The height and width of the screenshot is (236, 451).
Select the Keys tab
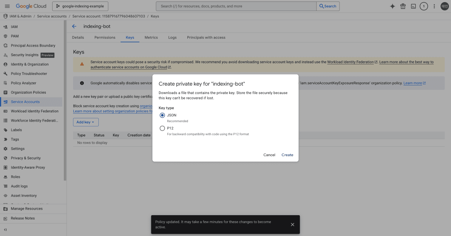click(130, 37)
